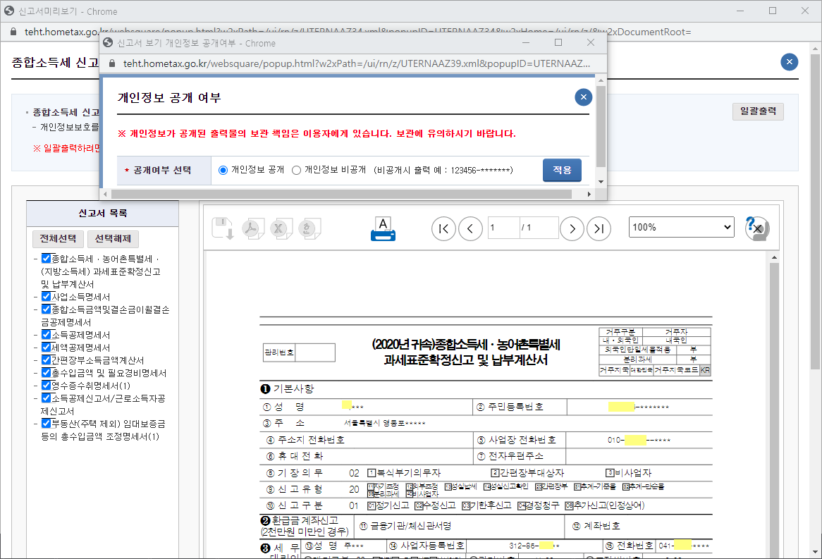Click the 일괄출력 button
This screenshot has width=822, height=559.
coord(758,111)
